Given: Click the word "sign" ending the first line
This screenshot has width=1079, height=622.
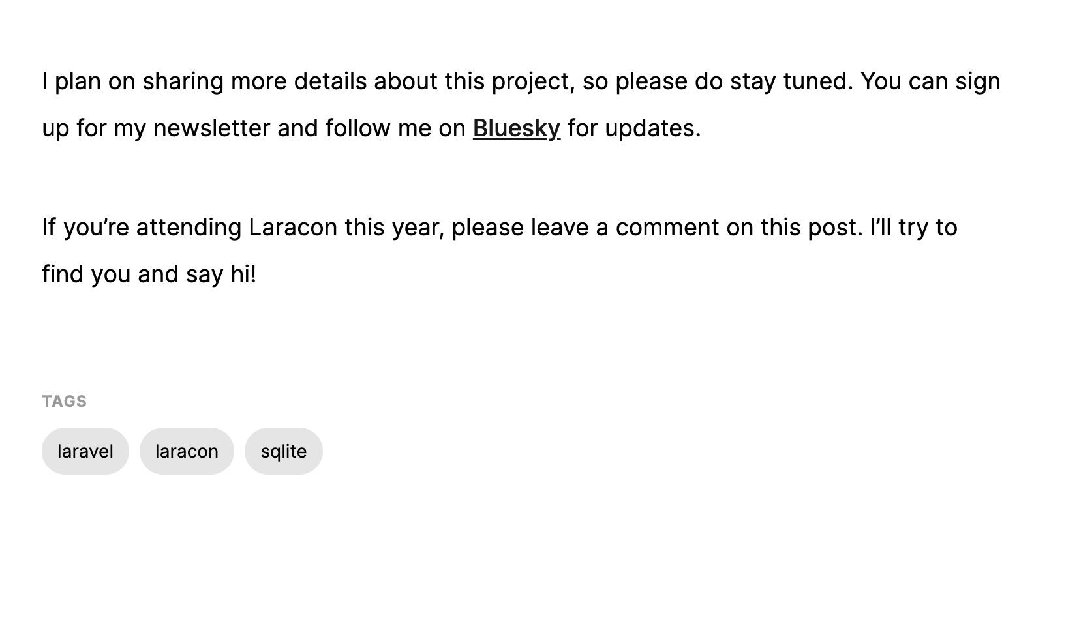Looking at the screenshot, I should [x=977, y=81].
